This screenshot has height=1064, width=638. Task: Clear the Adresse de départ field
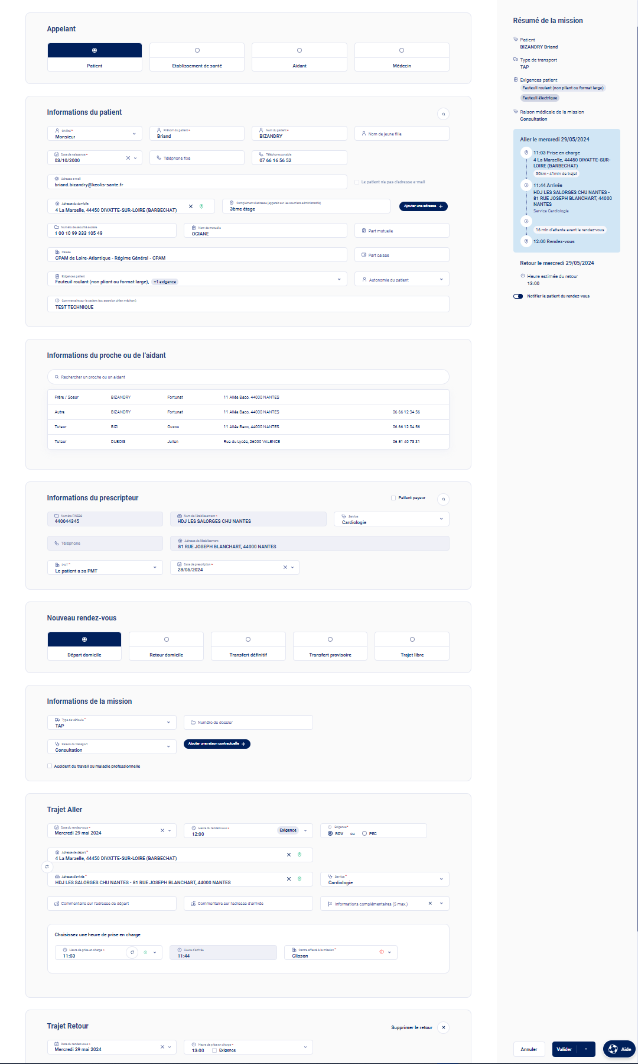point(289,855)
